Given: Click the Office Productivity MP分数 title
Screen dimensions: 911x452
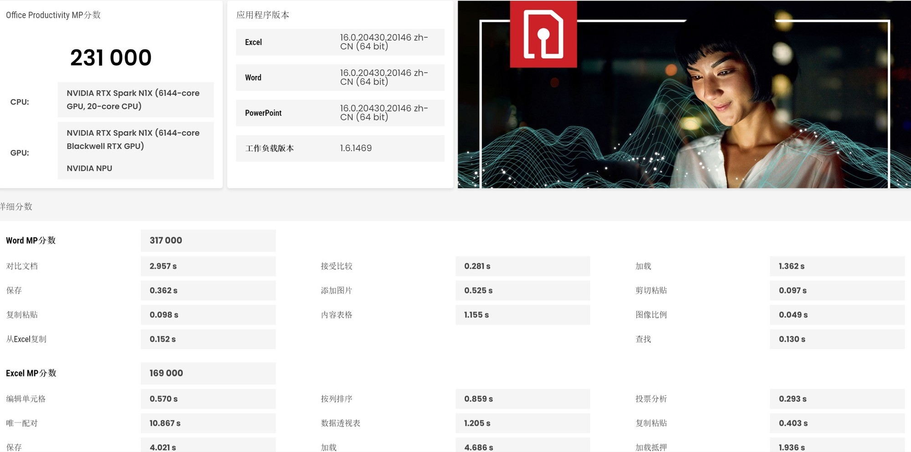Looking at the screenshot, I should (53, 15).
